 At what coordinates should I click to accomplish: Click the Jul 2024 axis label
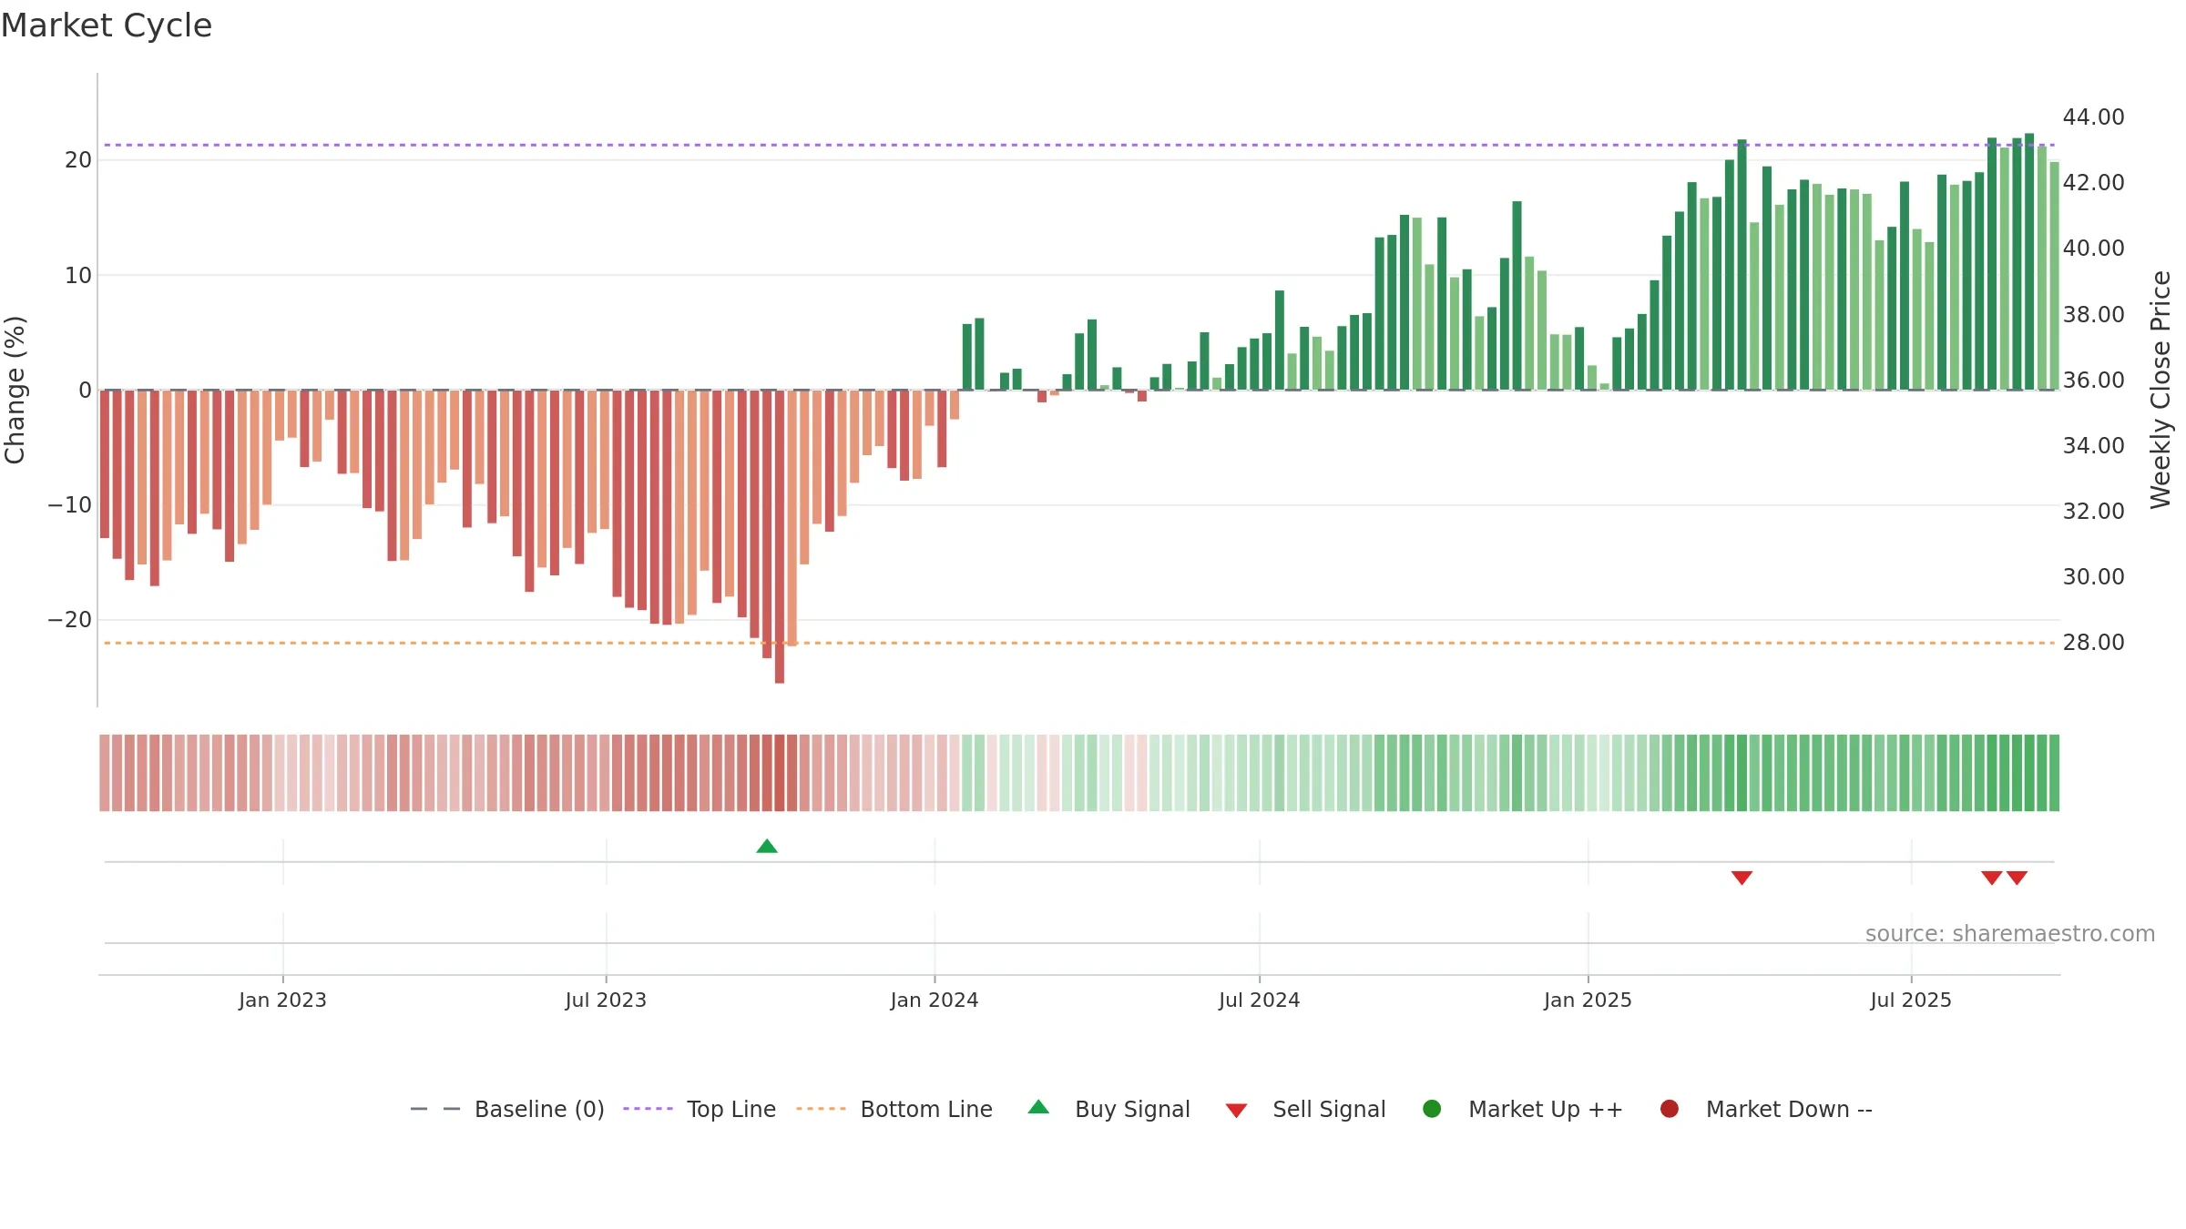[1260, 1000]
